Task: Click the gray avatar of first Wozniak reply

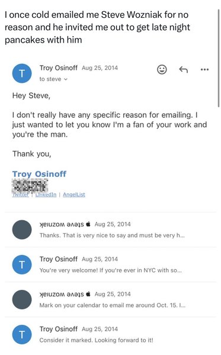Action: coord(22,230)
